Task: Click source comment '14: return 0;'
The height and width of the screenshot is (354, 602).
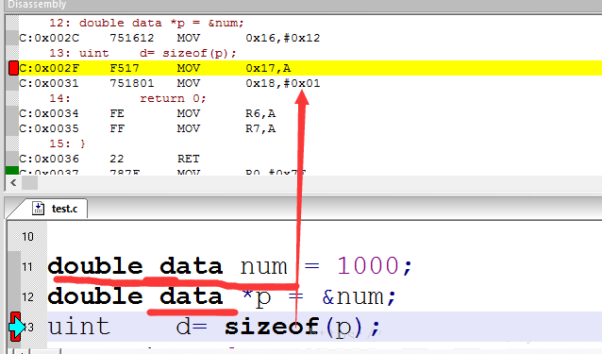Action: click(127, 98)
